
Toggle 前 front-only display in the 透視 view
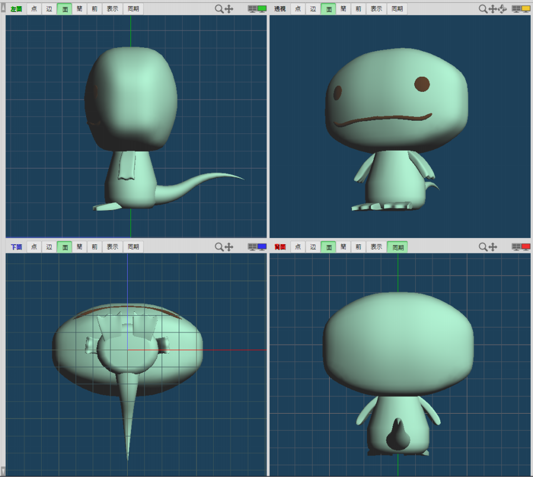point(358,9)
